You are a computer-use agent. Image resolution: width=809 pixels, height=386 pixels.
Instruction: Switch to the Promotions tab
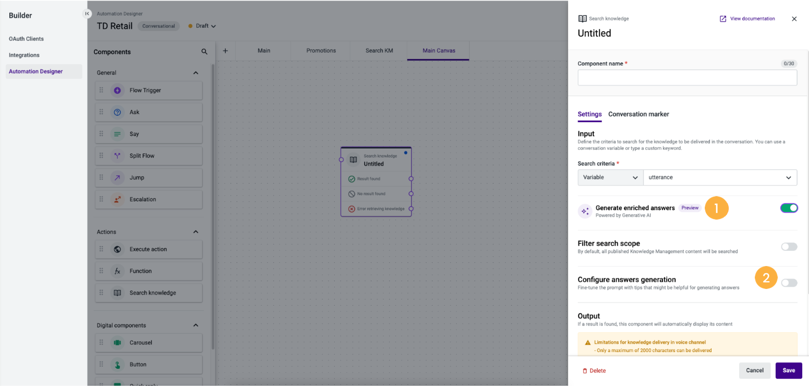[x=321, y=51]
